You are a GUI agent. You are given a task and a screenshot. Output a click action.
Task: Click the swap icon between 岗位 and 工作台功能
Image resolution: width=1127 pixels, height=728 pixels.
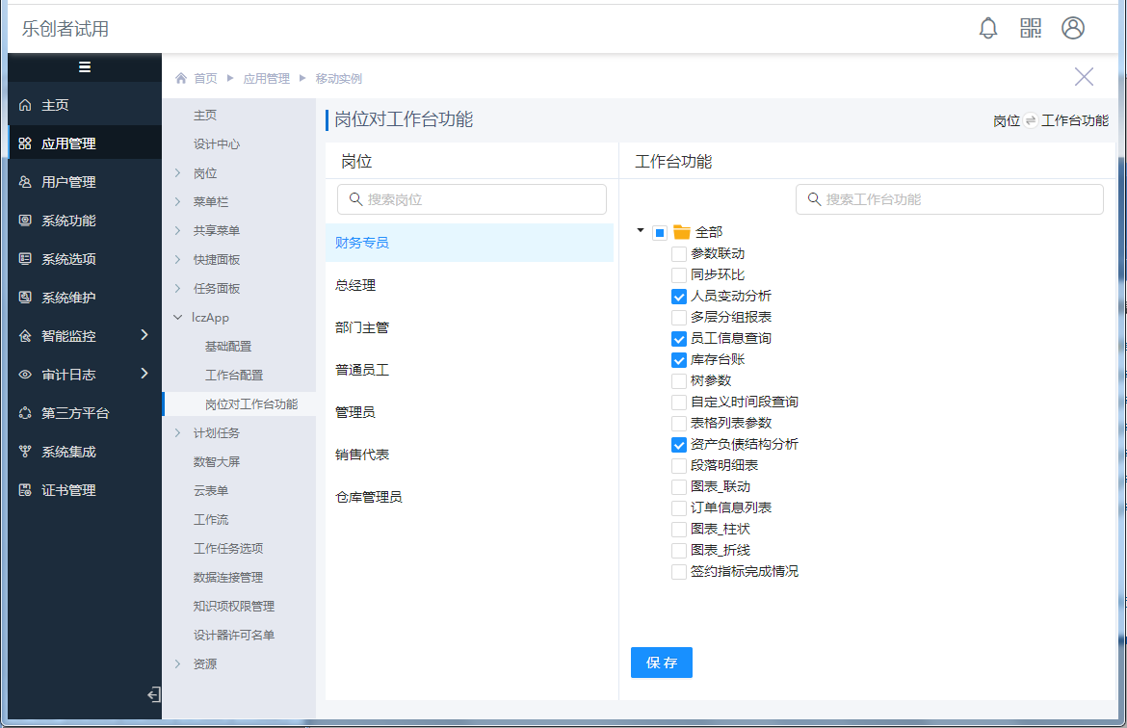(1031, 120)
